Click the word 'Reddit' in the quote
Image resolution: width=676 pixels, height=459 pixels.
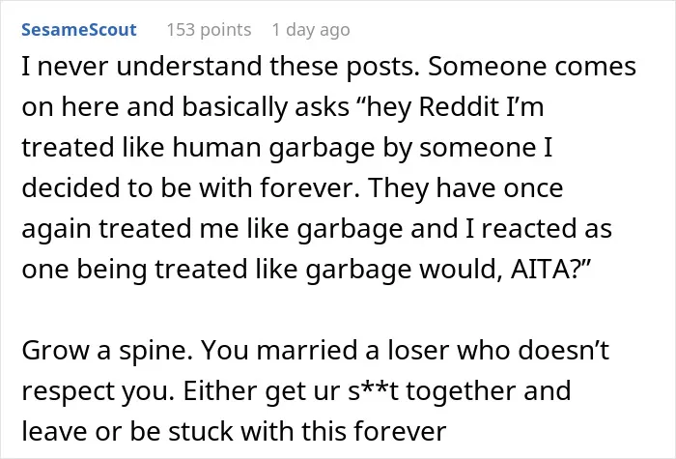point(459,106)
